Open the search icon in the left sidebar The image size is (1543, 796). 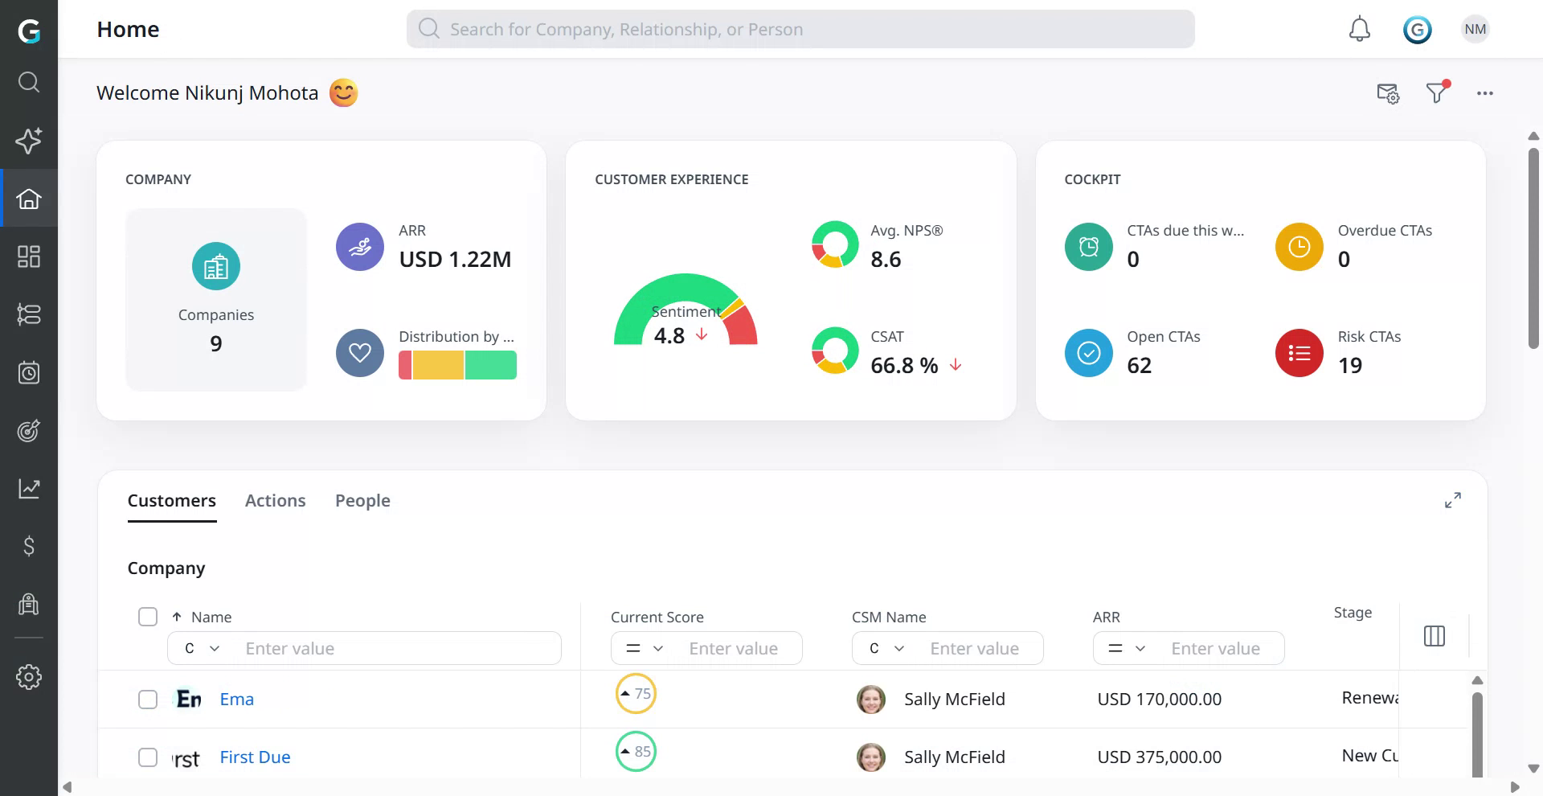pyautogui.click(x=29, y=82)
